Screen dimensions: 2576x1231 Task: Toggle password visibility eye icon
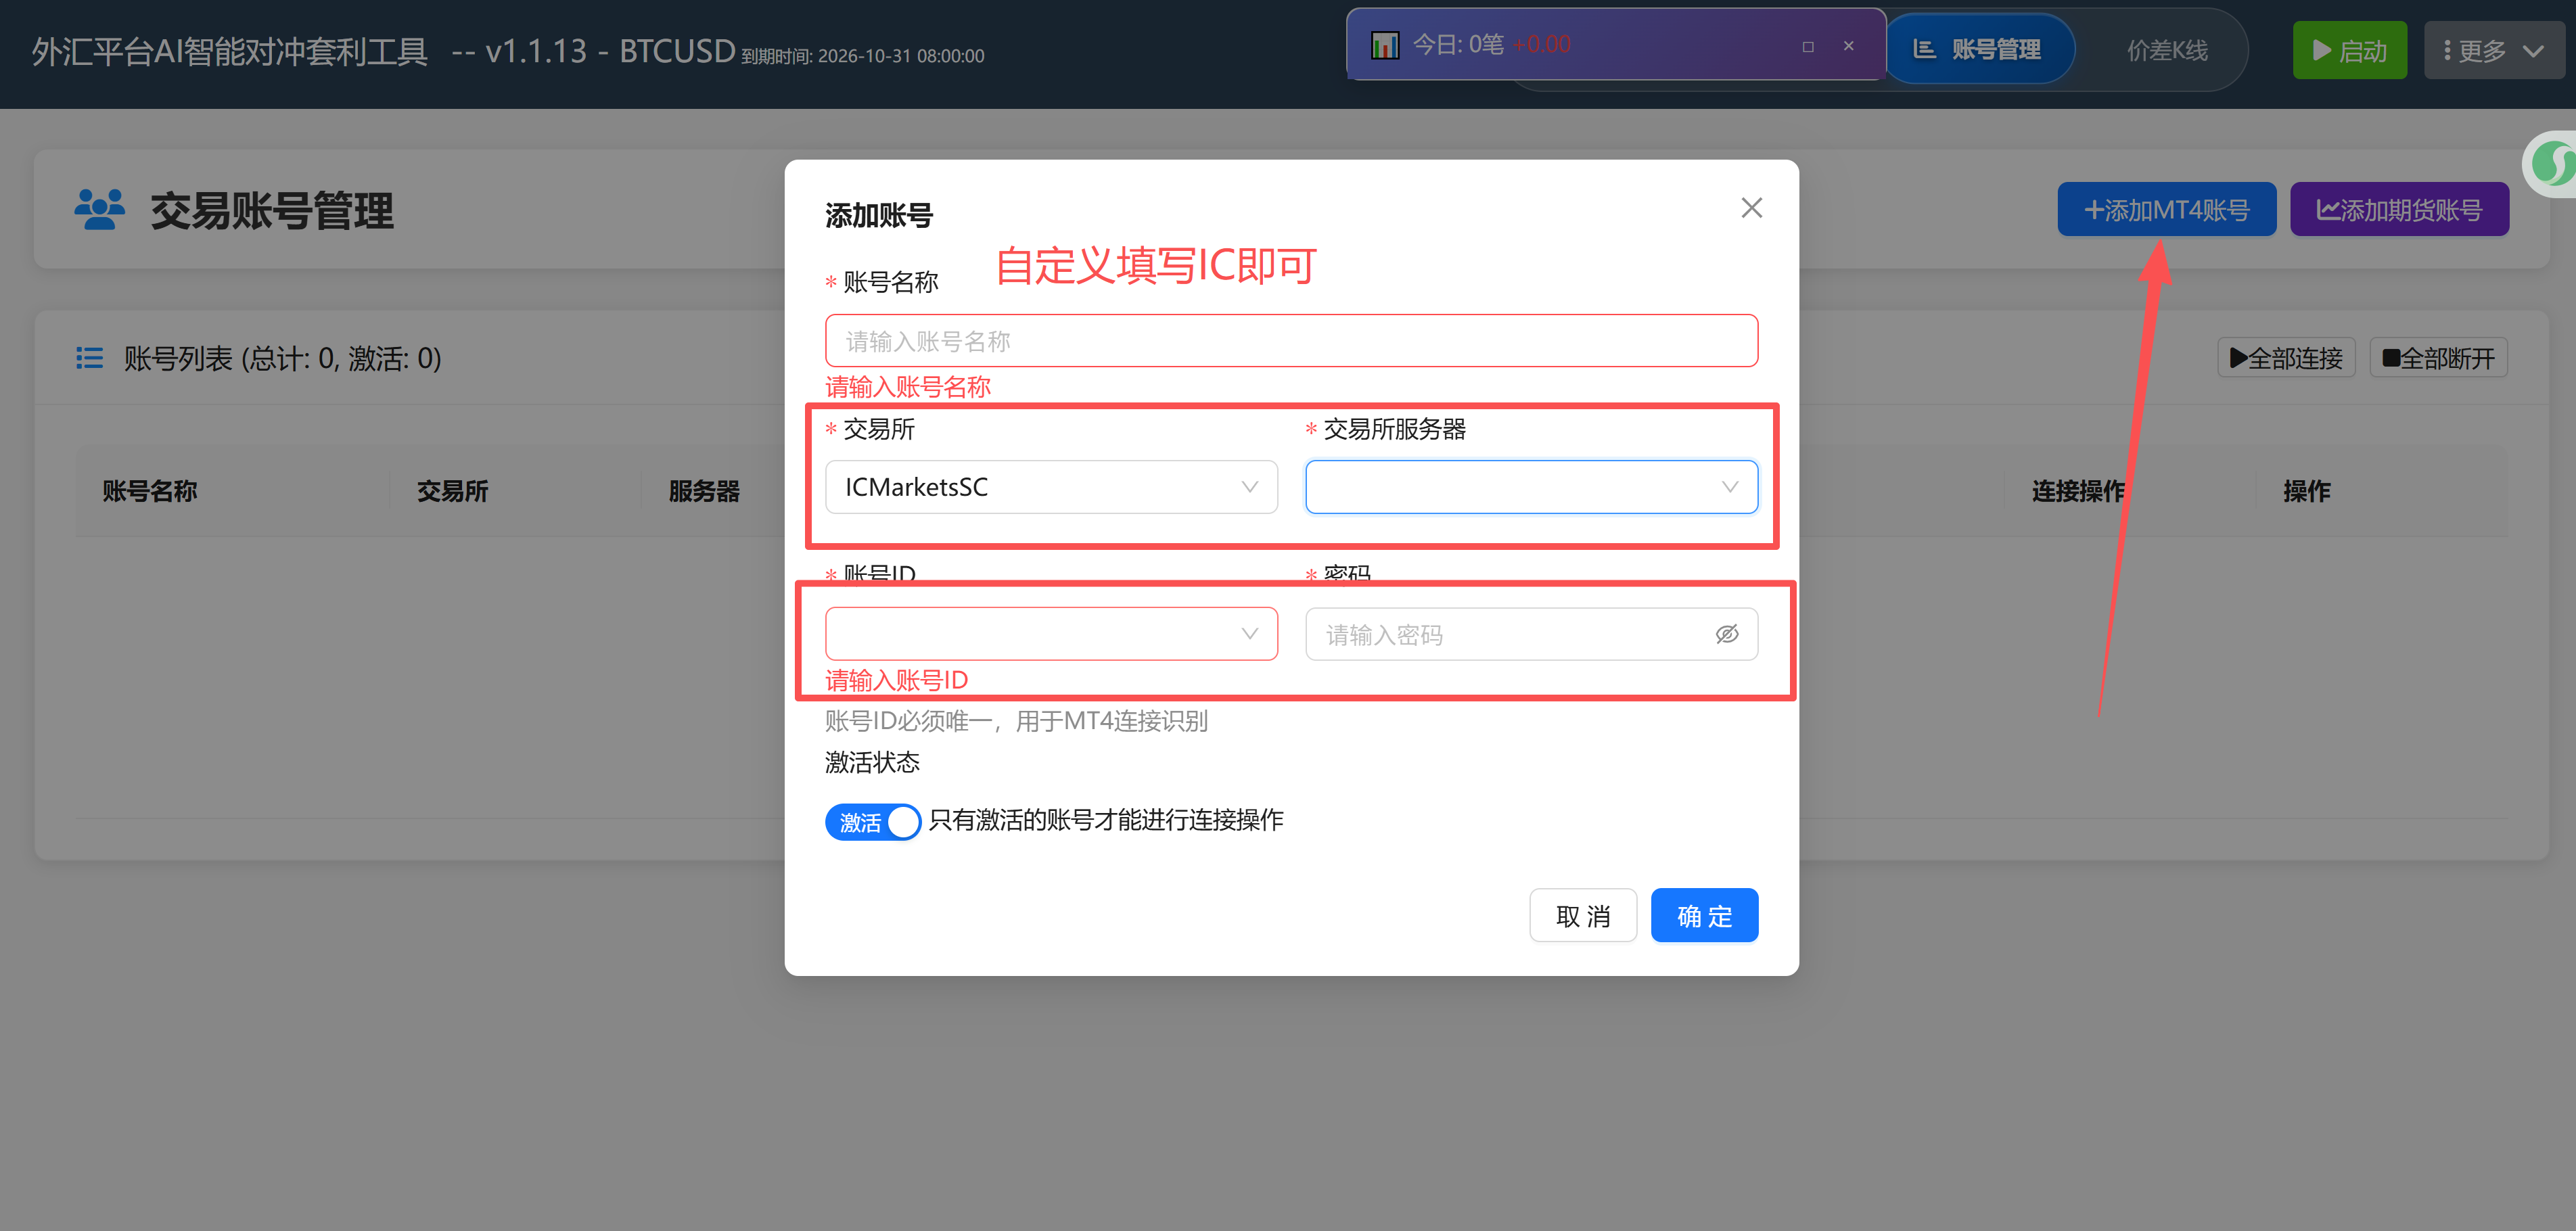pyautogui.click(x=1726, y=634)
